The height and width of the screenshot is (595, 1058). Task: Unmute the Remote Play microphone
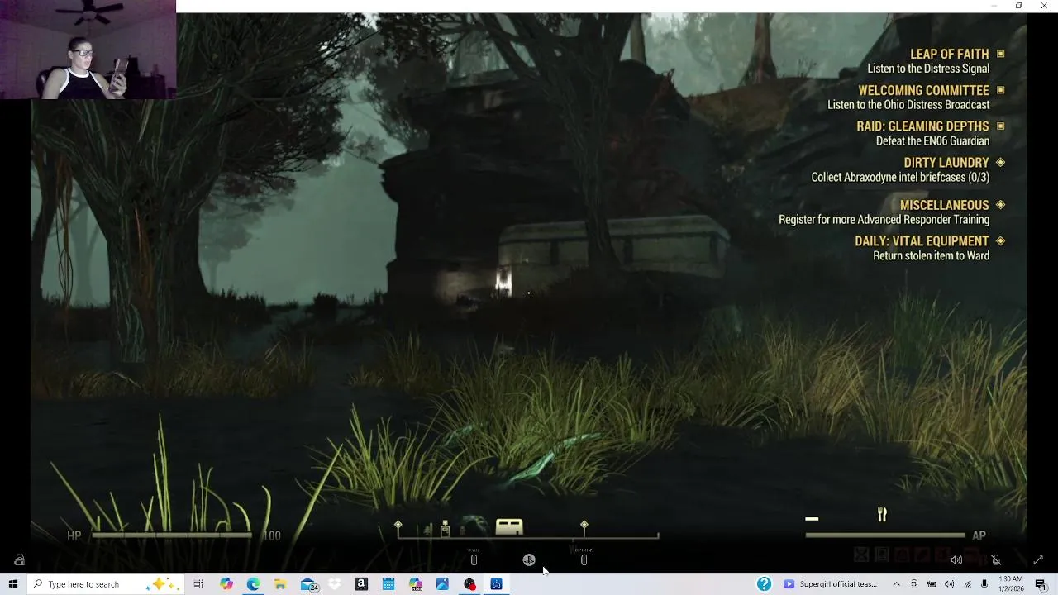pyautogui.click(x=996, y=560)
